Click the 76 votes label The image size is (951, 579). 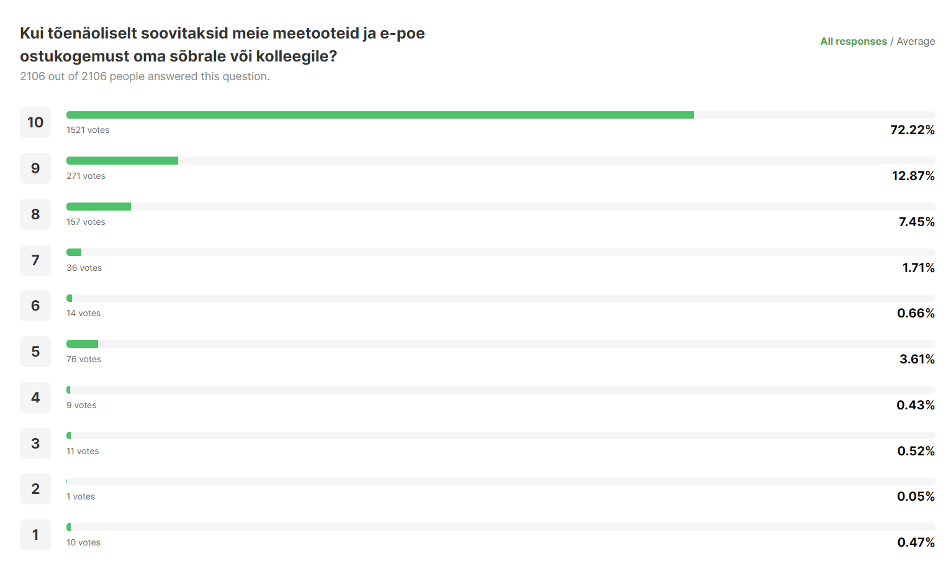[x=84, y=359]
